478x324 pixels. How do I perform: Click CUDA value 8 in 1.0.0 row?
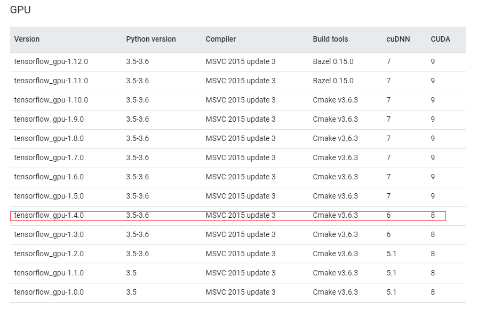[x=433, y=293]
